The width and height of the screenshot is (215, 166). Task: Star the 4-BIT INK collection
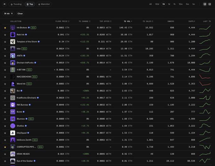5,70
